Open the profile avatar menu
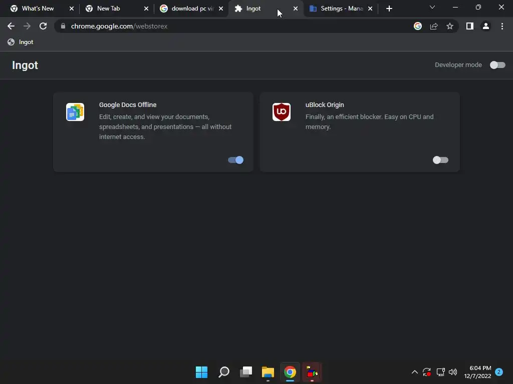 (x=486, y=26)
